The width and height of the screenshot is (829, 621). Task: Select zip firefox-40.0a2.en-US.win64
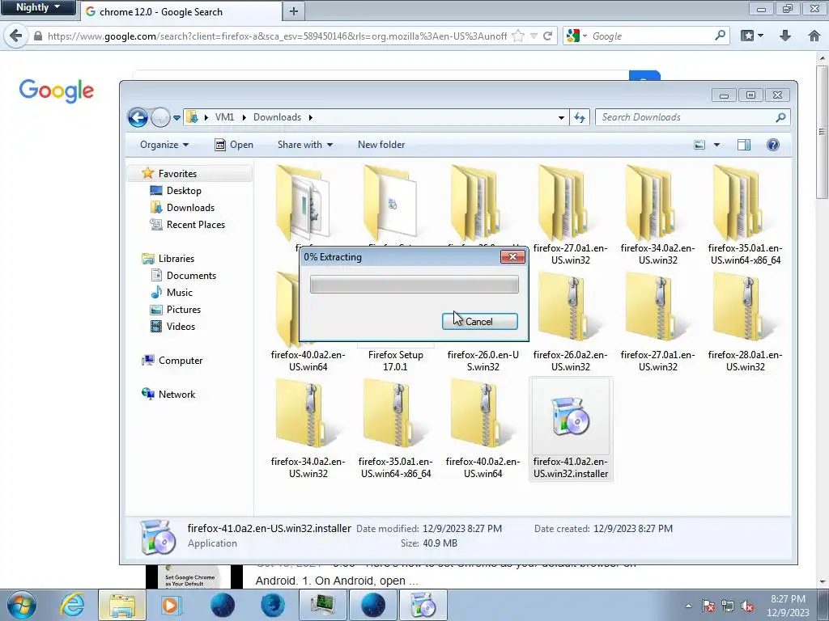tap(483, 429)
